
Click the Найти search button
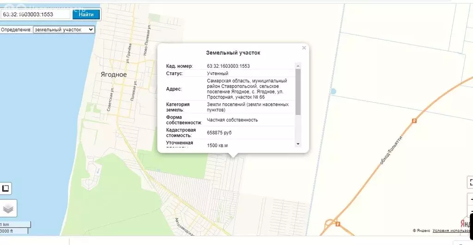click(86, 14)
